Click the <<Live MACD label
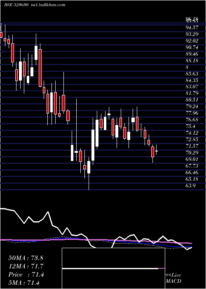206x289 pixels. coord(173,278)
